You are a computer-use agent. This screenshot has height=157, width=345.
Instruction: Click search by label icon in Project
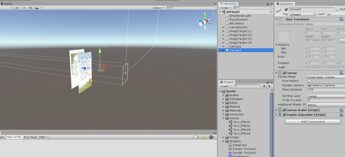(x=269, y=86)
